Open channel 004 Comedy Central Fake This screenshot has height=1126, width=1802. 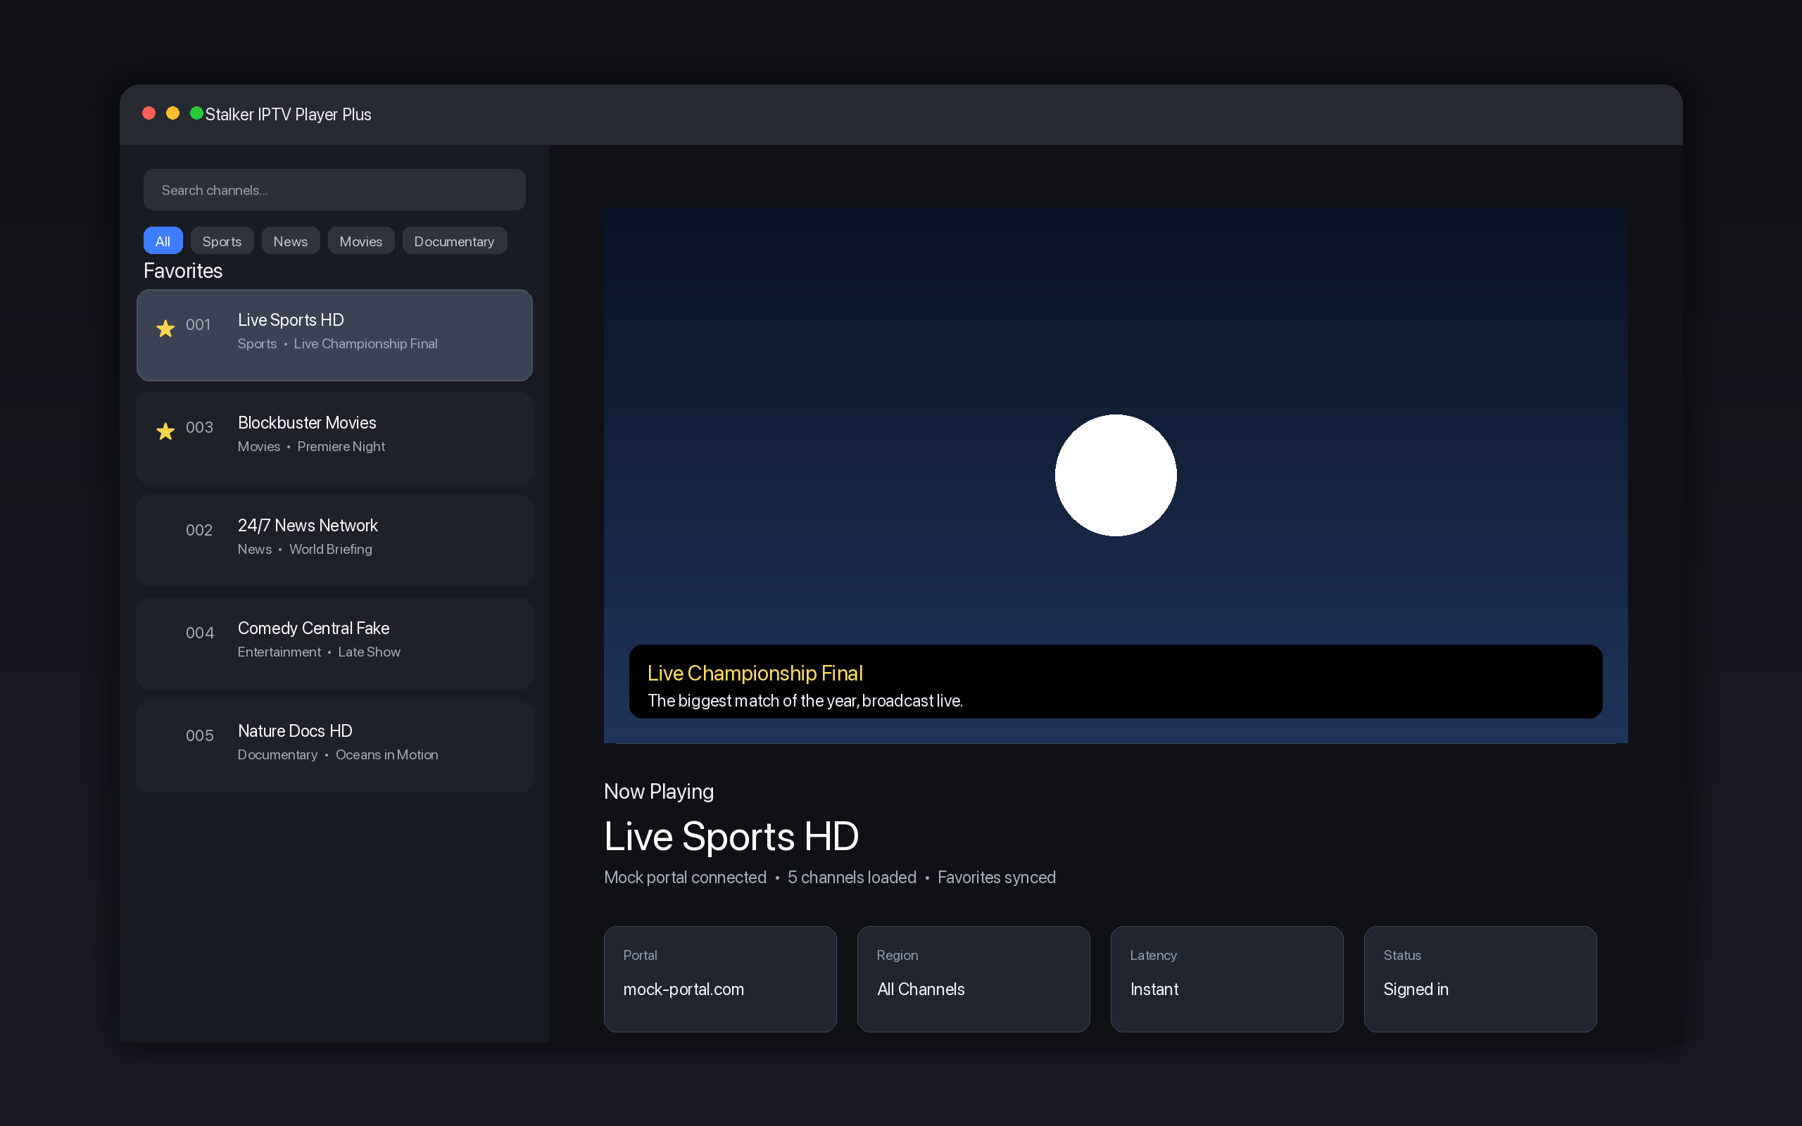click(x=334, y=643)
